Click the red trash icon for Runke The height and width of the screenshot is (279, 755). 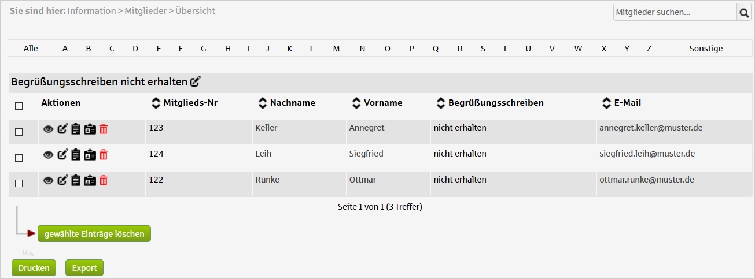tap(104, 180)
